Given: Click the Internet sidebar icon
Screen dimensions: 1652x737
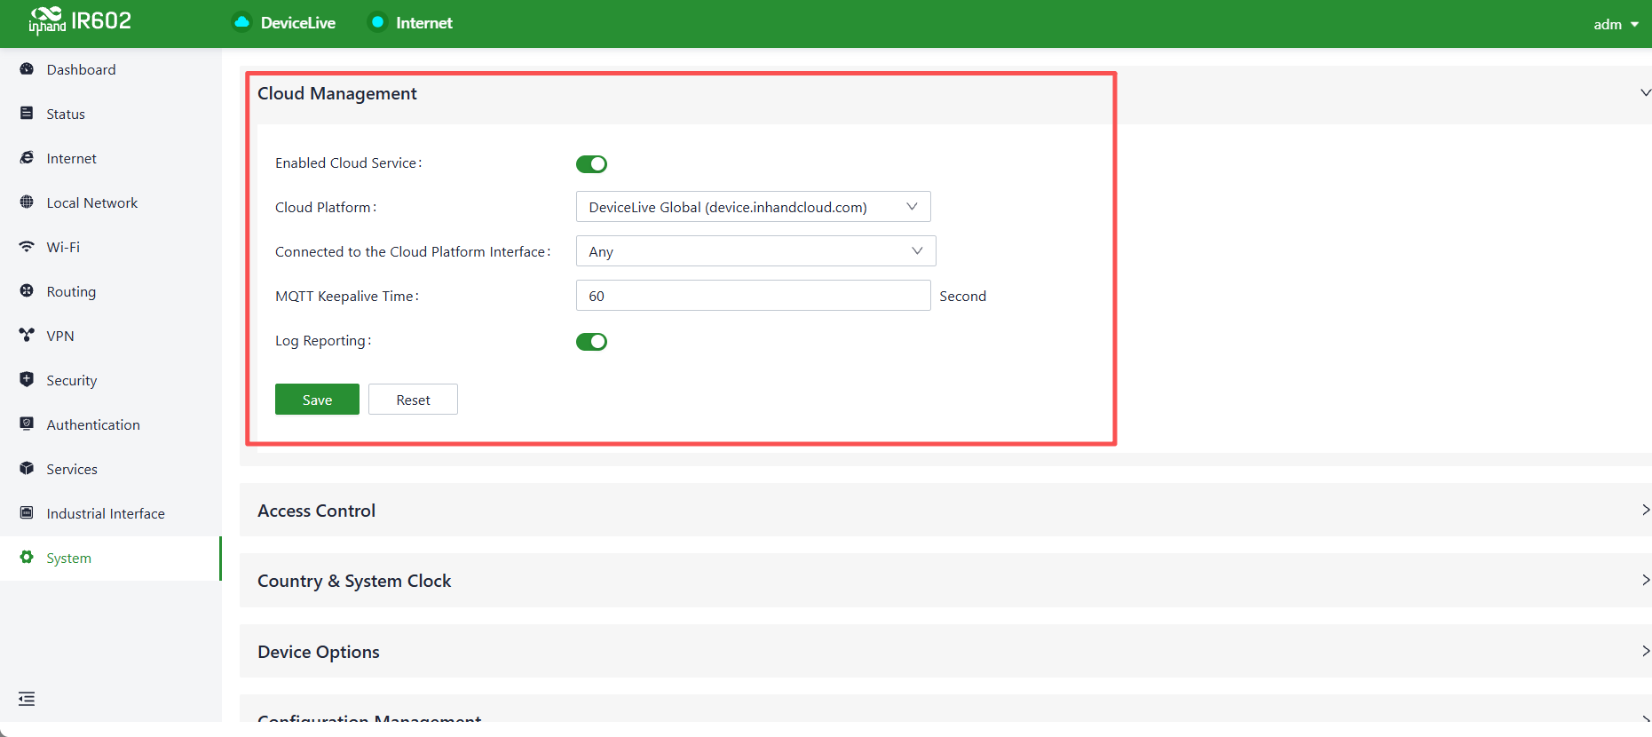Looking at the screenshot, I should pos(27,158).
